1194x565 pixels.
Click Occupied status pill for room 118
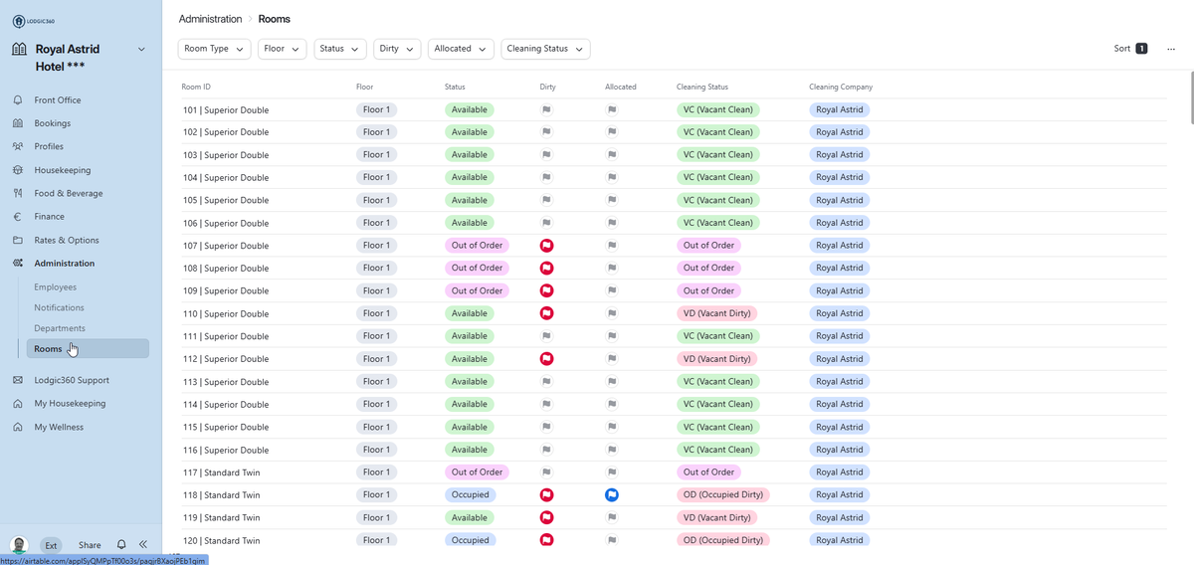470,494
